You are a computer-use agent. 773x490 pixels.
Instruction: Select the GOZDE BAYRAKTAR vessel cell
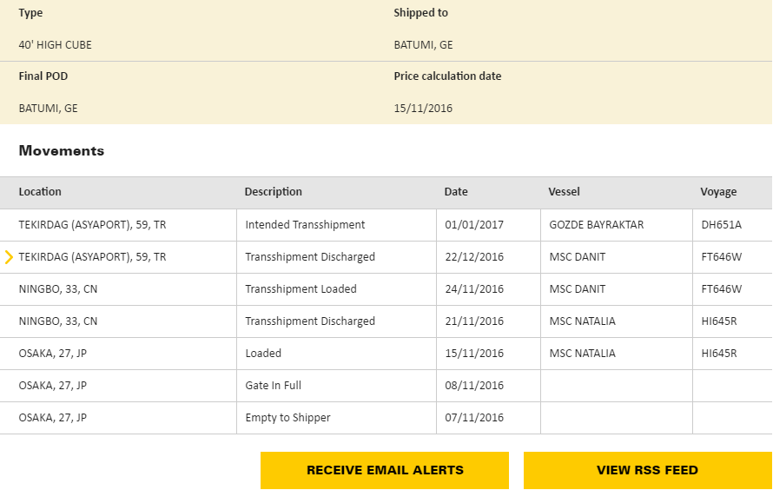pyautogui.click(x=597, y=225)
